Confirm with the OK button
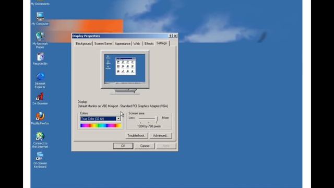334x188 pixels. 123,146
